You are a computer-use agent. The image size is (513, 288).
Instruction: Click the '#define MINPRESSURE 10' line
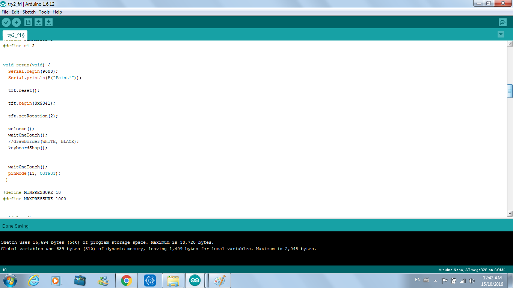(32, 192)
